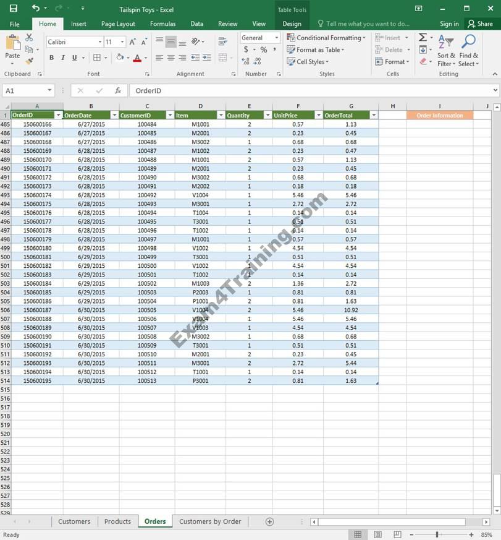
Task: Expand the font name Calibri dropdown
Action: (x=100, y=42)
